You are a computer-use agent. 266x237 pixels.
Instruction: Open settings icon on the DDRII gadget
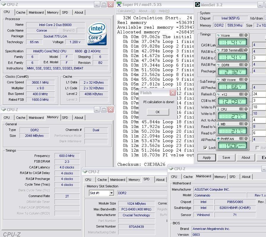(x=242, y=65)
